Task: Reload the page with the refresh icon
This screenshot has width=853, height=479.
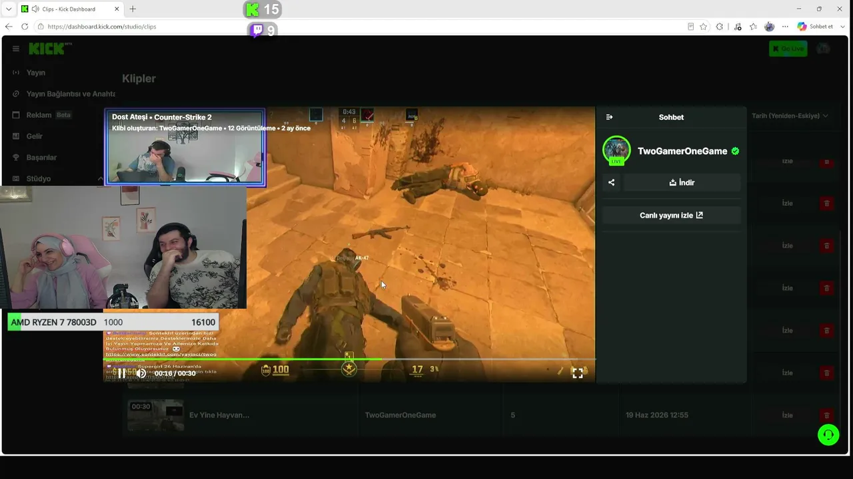Action: (x=25, y=27)
